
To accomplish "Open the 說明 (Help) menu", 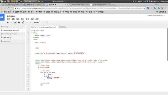I will (37, 19).
